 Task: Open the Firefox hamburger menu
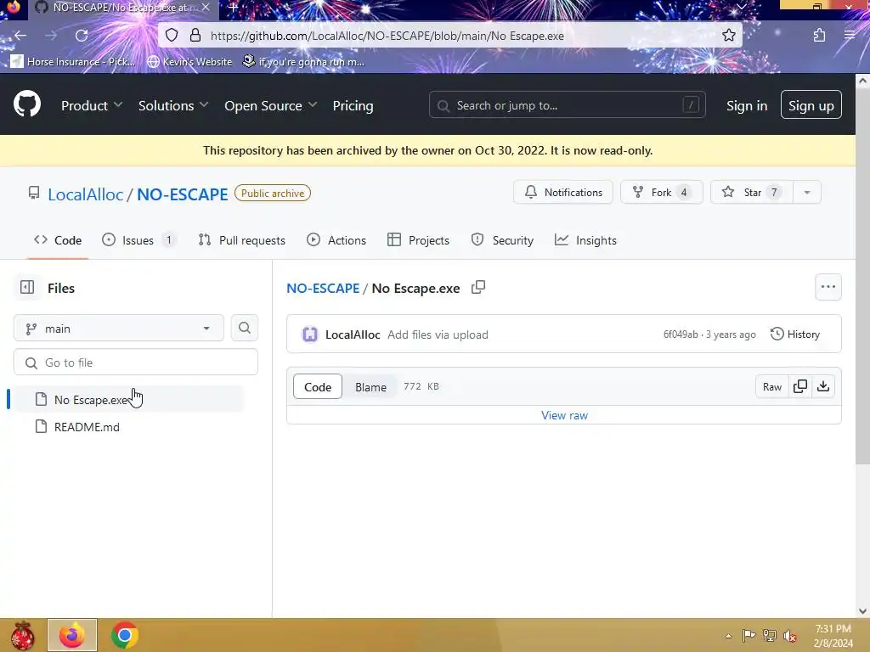point(850,36)
